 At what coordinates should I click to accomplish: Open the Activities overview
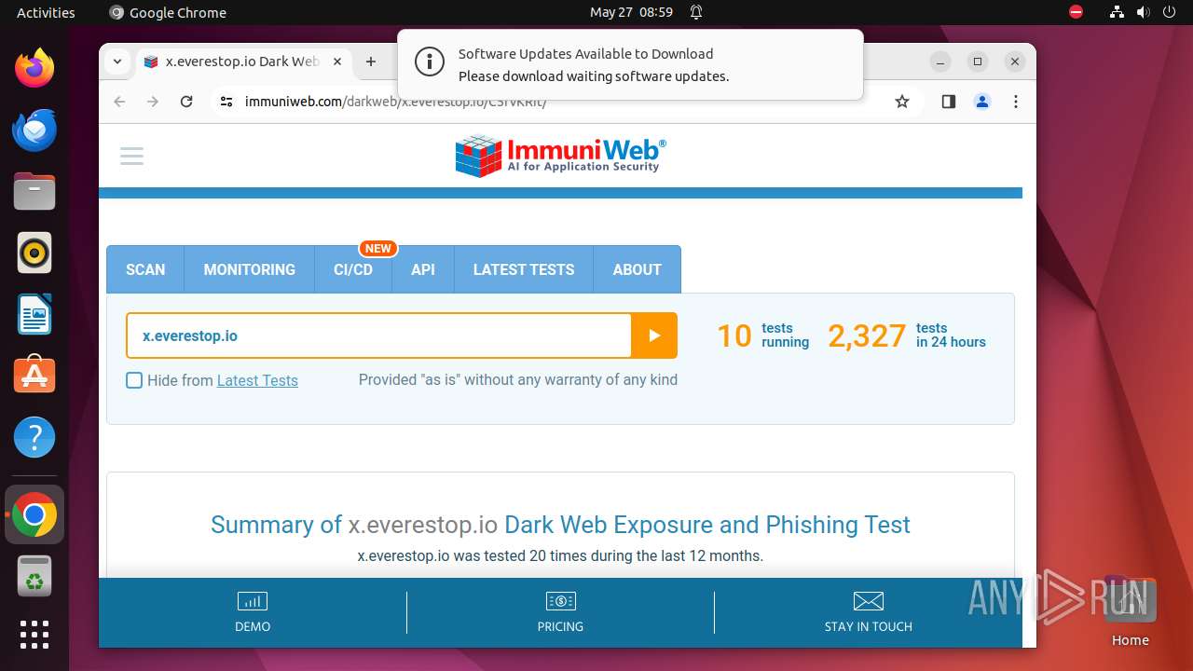tap(46, 12)
